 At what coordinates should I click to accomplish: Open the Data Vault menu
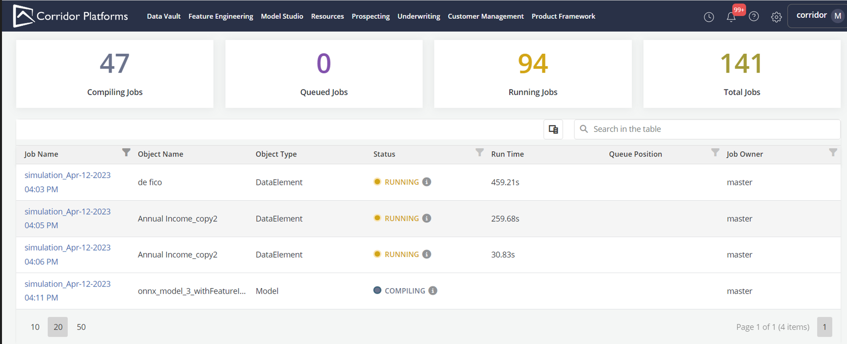pyautogui.click(x=164, y=16)
